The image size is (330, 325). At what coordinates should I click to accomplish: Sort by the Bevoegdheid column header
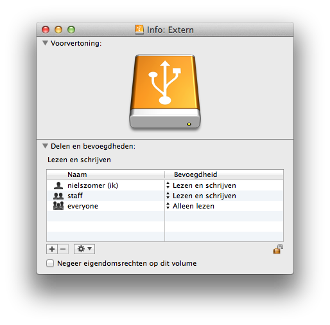pyautogui.click(x=224, y=174)
